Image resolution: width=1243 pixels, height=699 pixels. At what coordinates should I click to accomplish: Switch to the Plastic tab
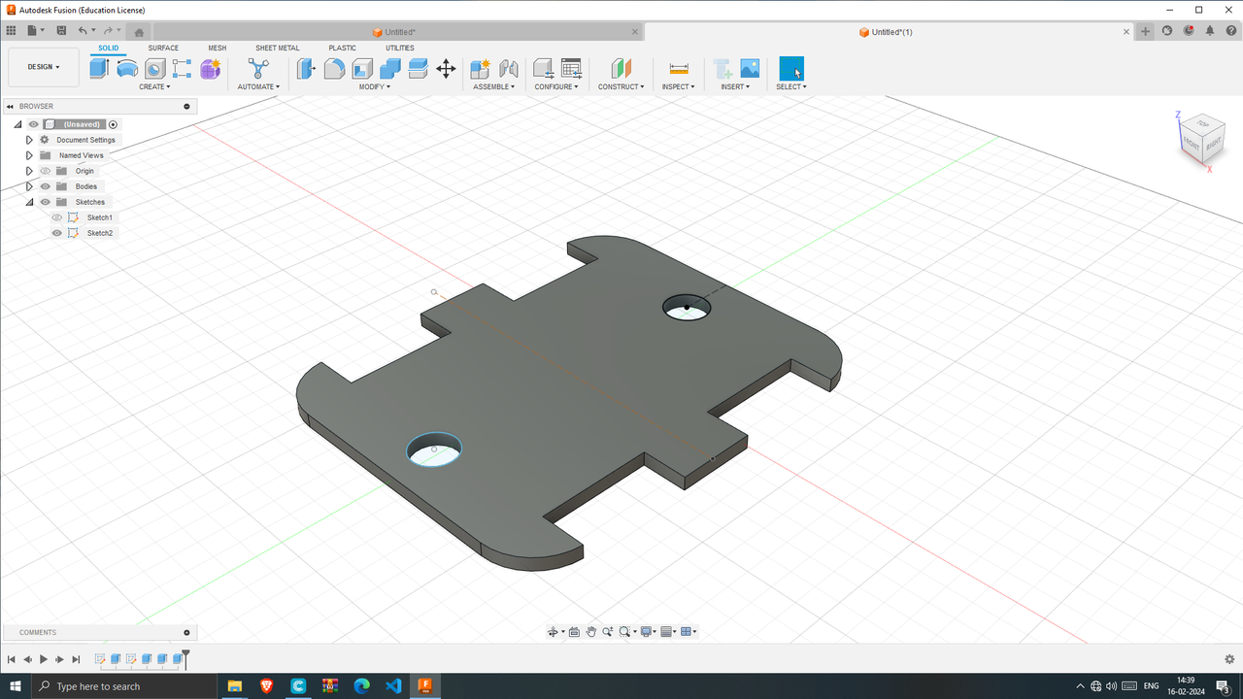(342, 48)
